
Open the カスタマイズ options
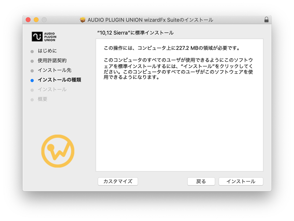[x=118, y=181]
